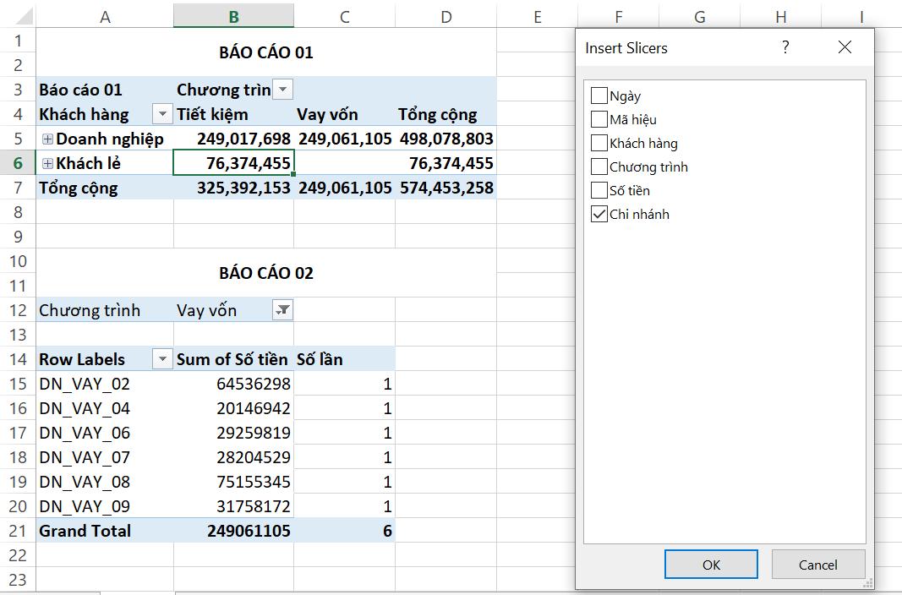902x595 pixels.
Task: Open the dialog help question mark
Action: tap(785, 47)
